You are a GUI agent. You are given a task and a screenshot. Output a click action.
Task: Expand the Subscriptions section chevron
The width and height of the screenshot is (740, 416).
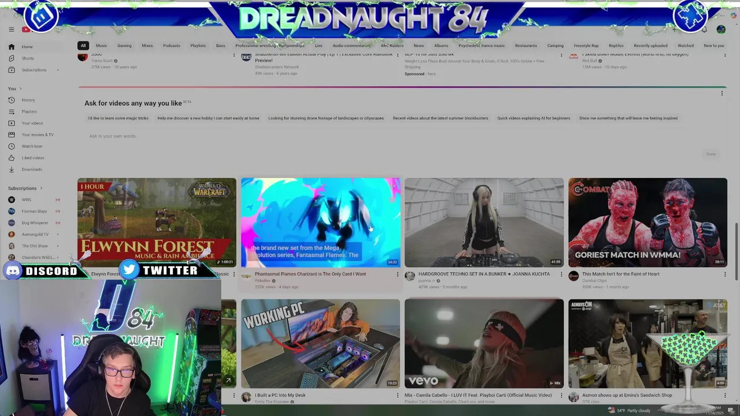[x=41, y=188]
